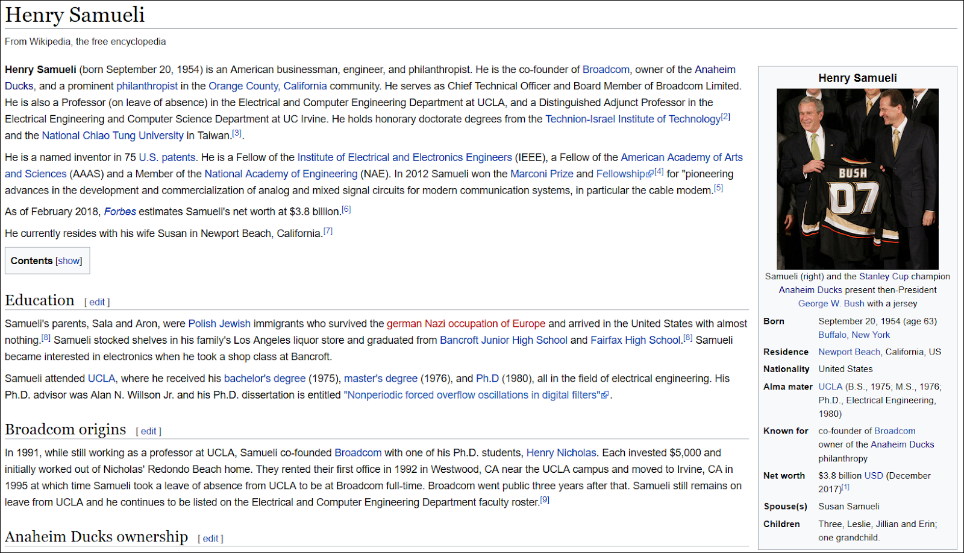Edit the Anaheim Ducks ownership section
This screenshot has width=964, height=553.
pyautogui.click(x=210, y=539)
